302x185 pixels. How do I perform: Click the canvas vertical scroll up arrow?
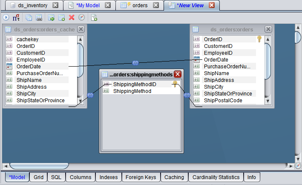click(298, 28)
